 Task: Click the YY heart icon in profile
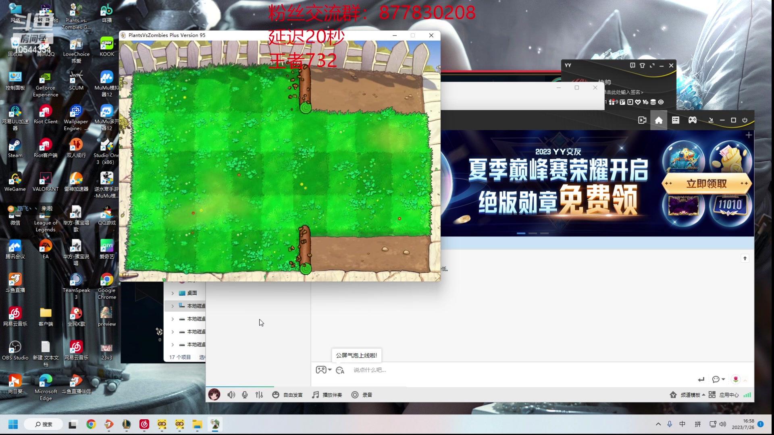pyautogui.click(x=638, y=102)
